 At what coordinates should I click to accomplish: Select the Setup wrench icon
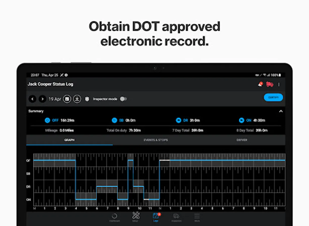click(135, 216)
